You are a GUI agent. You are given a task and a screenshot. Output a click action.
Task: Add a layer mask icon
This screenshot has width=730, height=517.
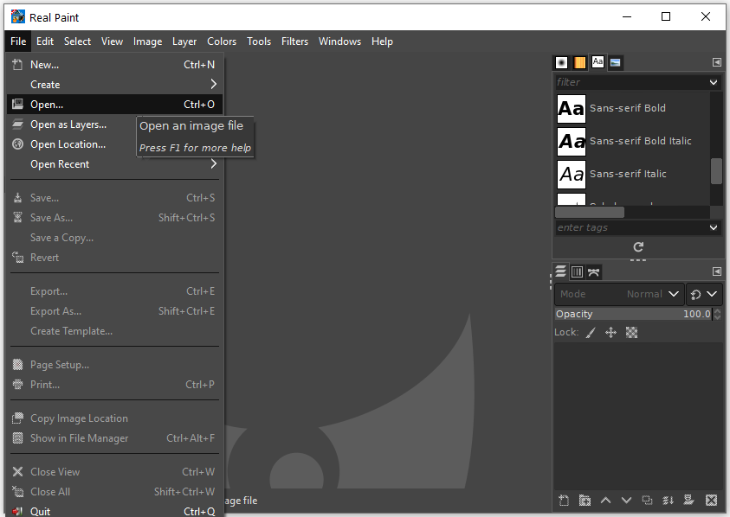coord(689,501)
